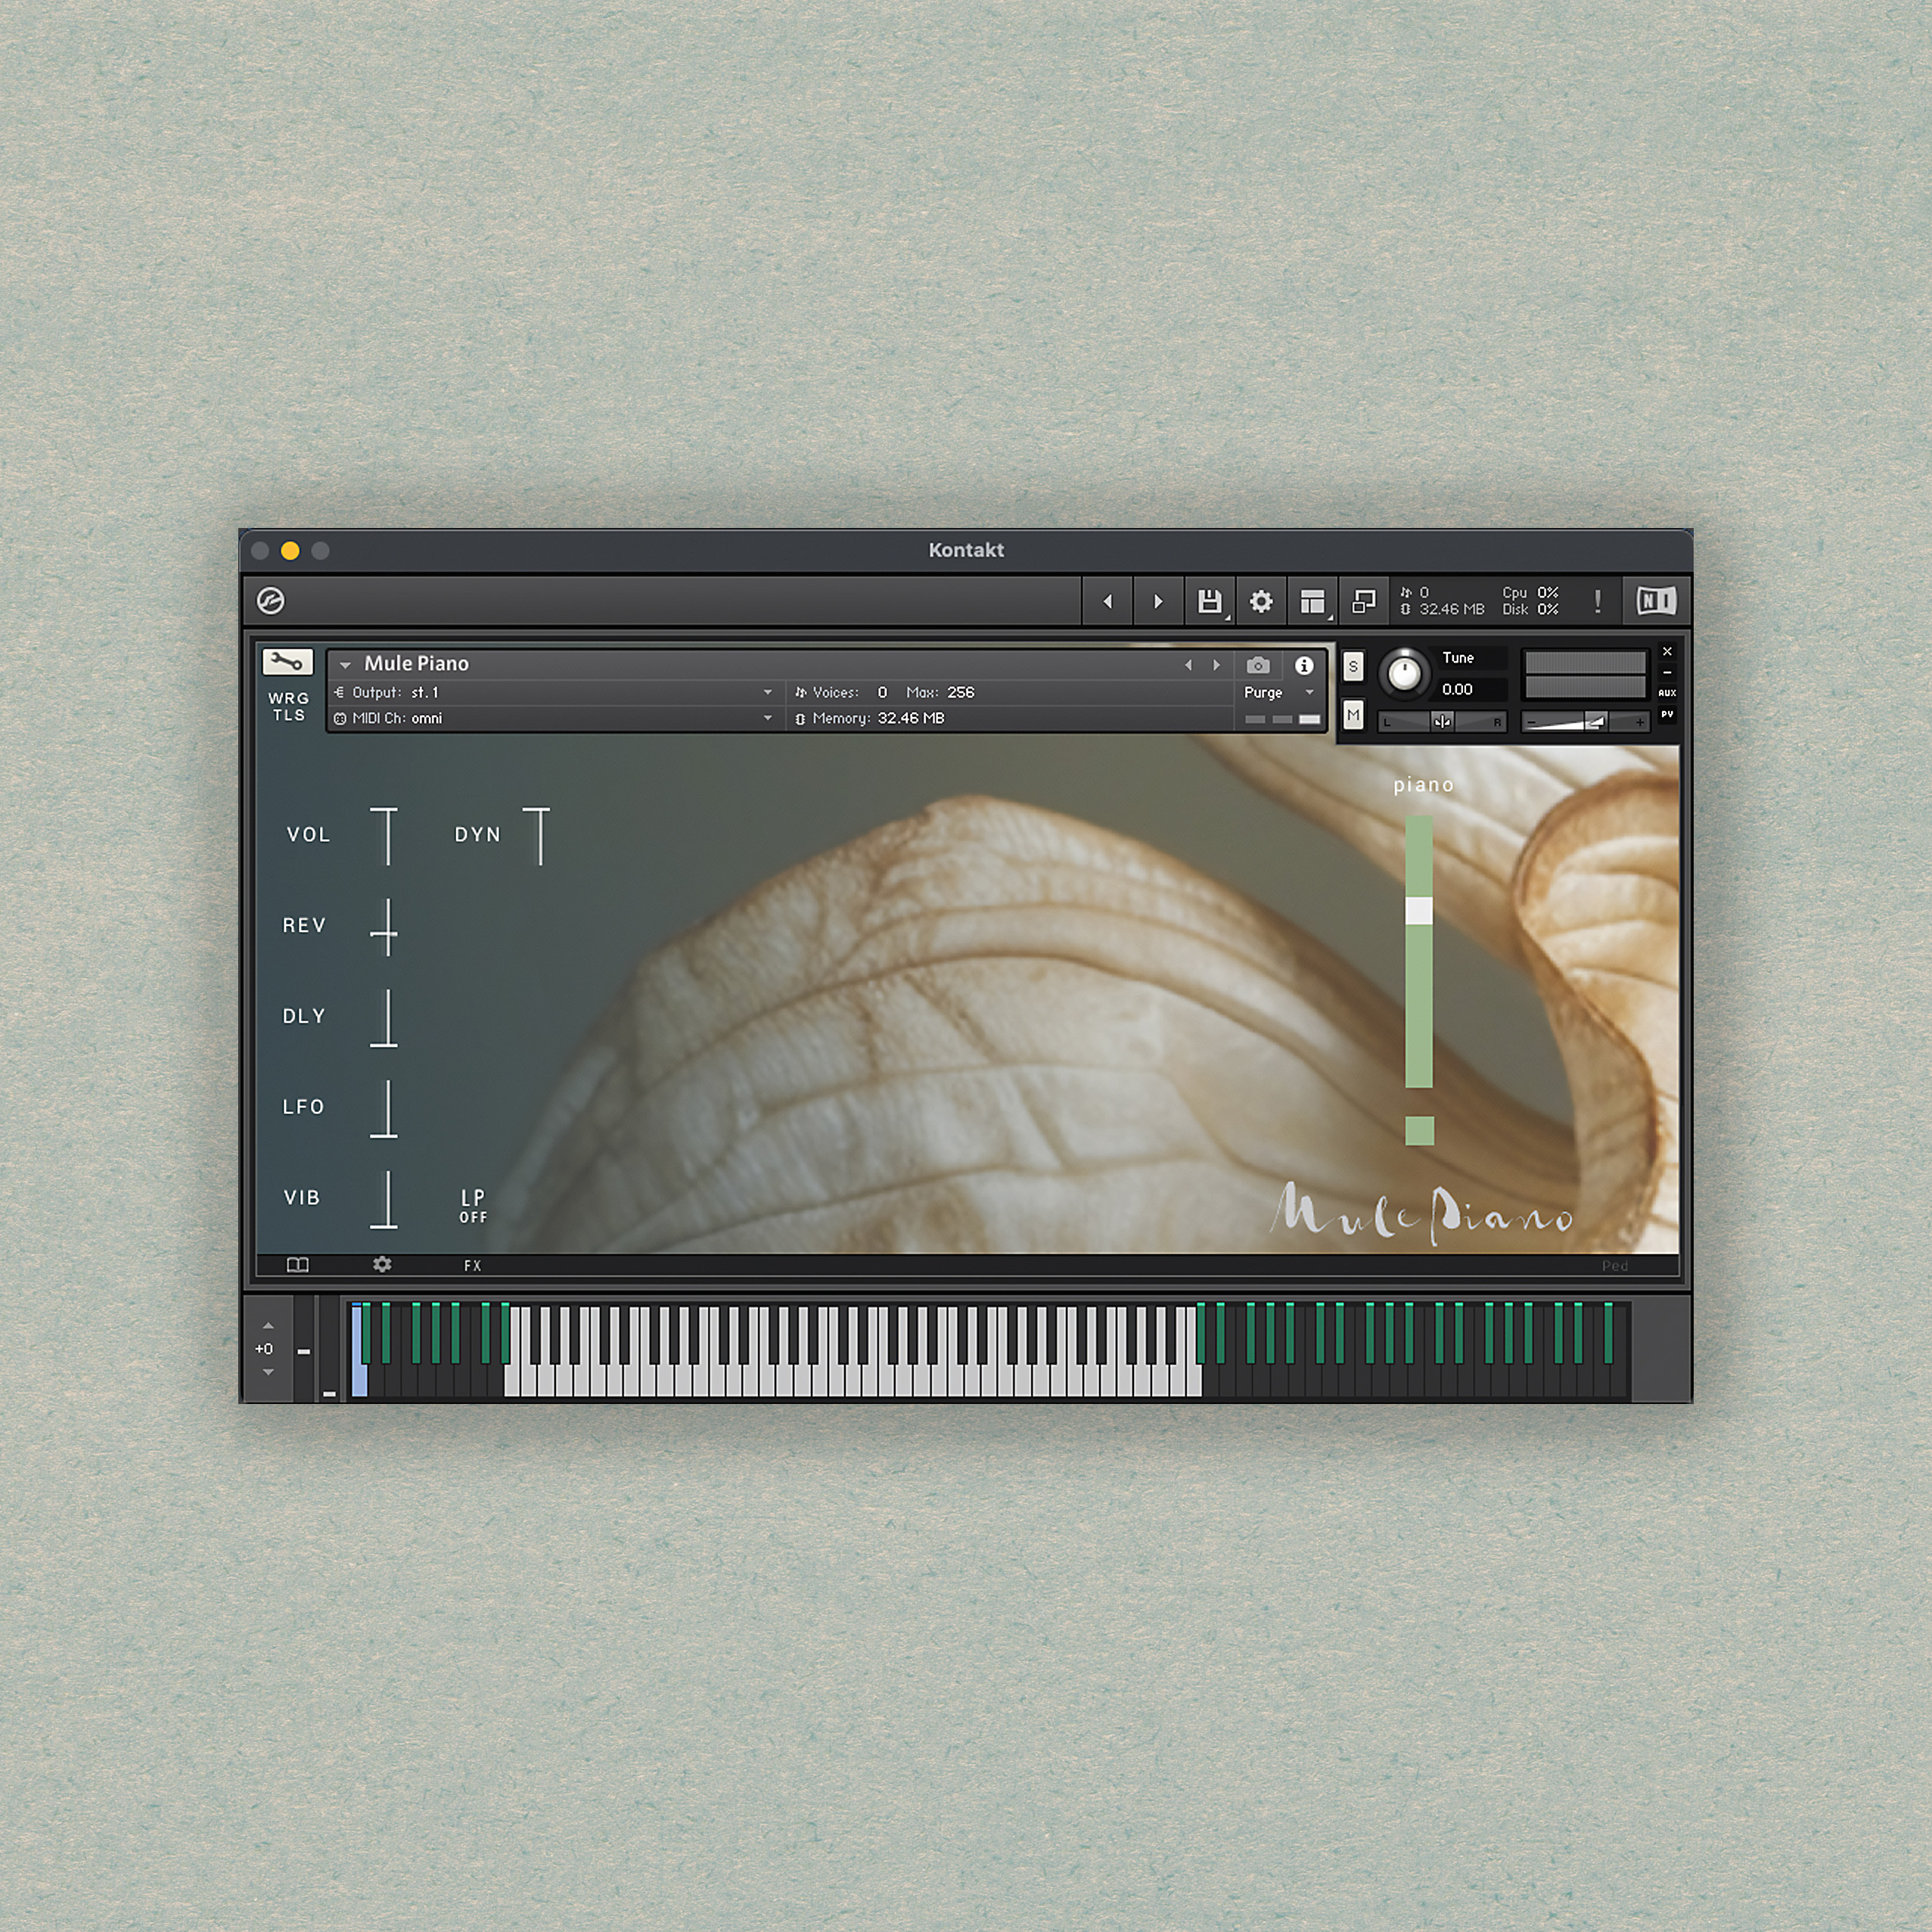Screen dimensions: 1932x1932
Task: Click the Tune value field showing 0.00
Action: (1471, 689)
